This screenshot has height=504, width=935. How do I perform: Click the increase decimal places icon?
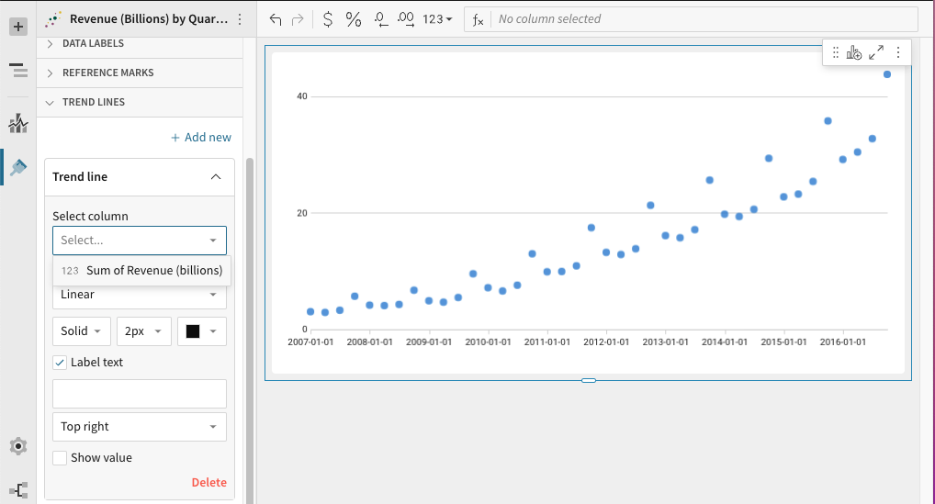tap(406, 19)
